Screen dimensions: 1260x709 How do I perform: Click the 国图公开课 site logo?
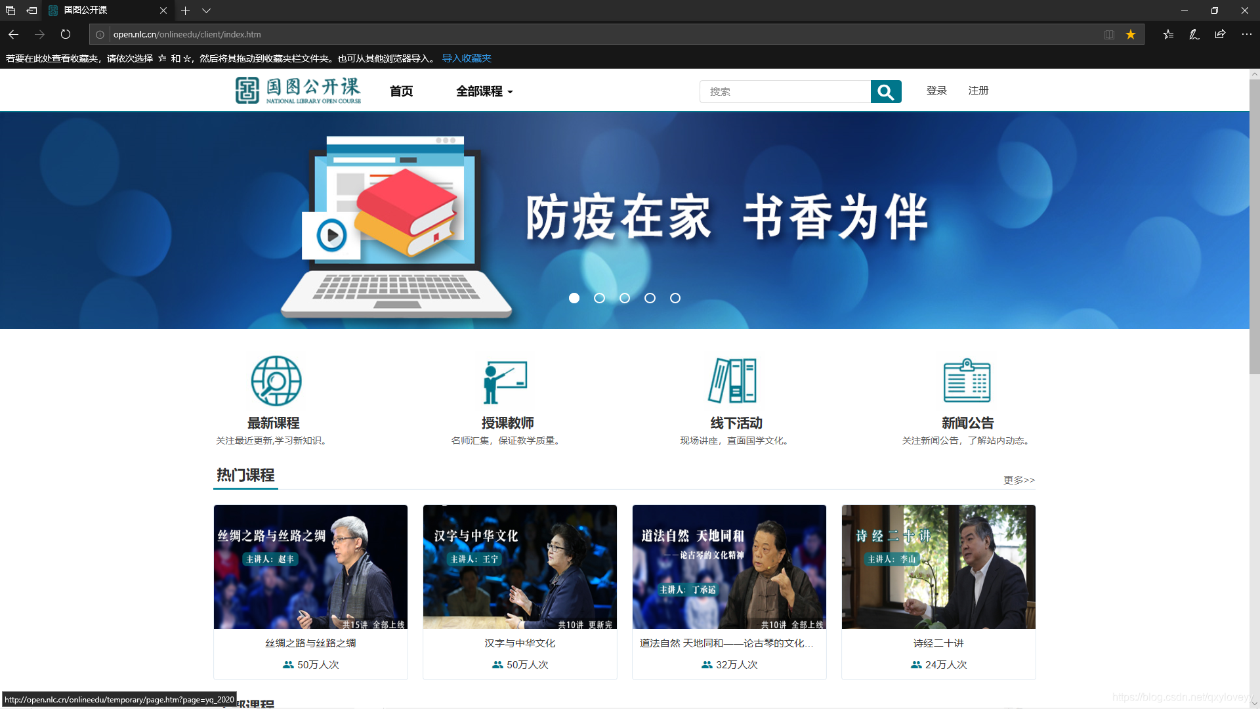tap(297, 90)
